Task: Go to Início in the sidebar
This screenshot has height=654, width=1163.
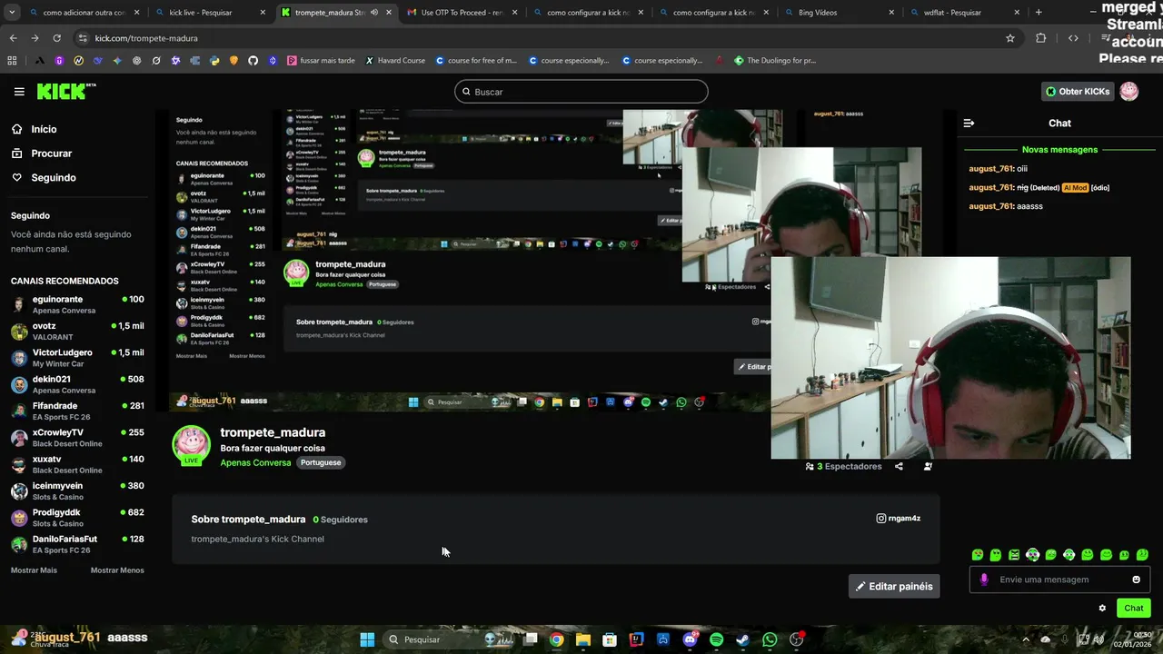Action: pyautogui.click(x=35, y=129)
